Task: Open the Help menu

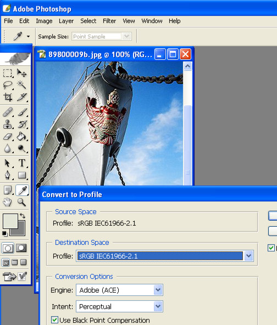Action: click(x=175, y=21)
